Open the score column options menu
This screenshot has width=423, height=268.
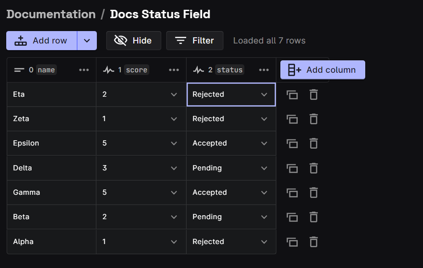click(174, 70)
